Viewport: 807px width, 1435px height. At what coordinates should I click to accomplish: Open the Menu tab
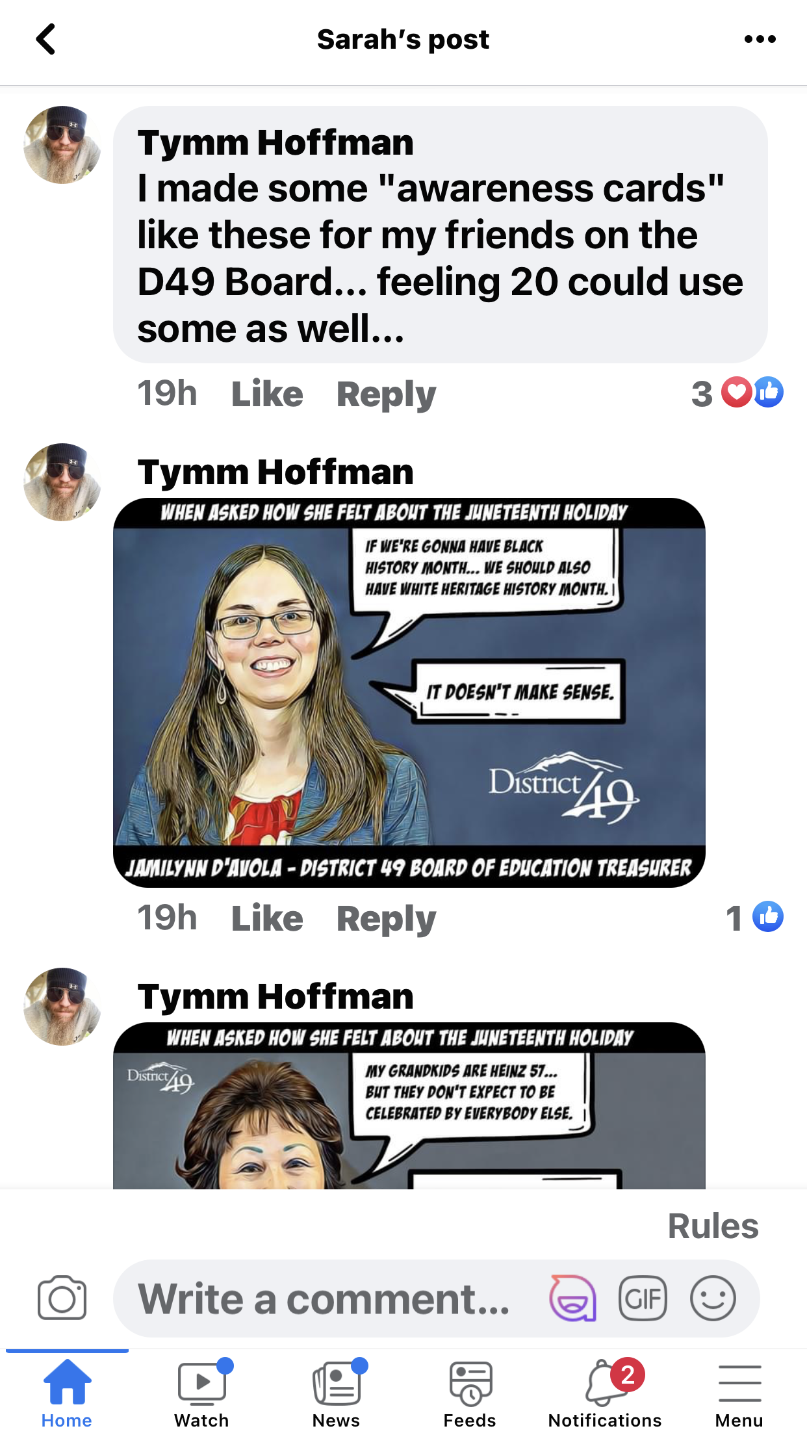(739, 1393)
